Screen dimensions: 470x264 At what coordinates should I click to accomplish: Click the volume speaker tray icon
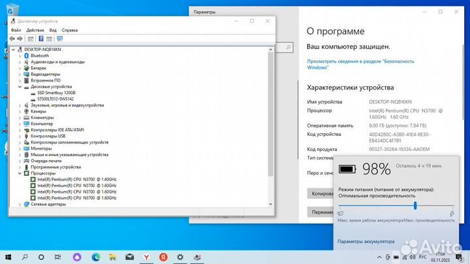413,257
